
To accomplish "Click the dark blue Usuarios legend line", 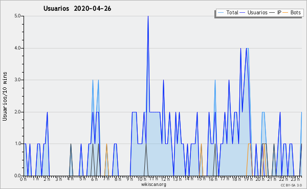I will click(x=243, y=13).
